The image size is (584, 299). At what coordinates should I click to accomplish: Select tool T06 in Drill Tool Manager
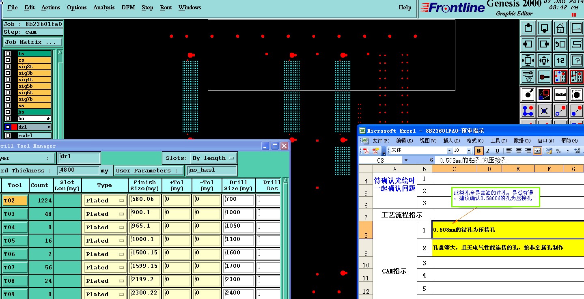tap(15, 254)
